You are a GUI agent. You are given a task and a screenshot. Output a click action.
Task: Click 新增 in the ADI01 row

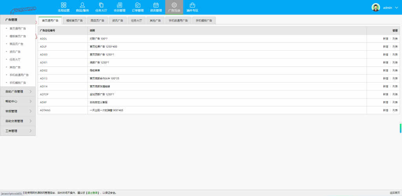tap(386, 62)
